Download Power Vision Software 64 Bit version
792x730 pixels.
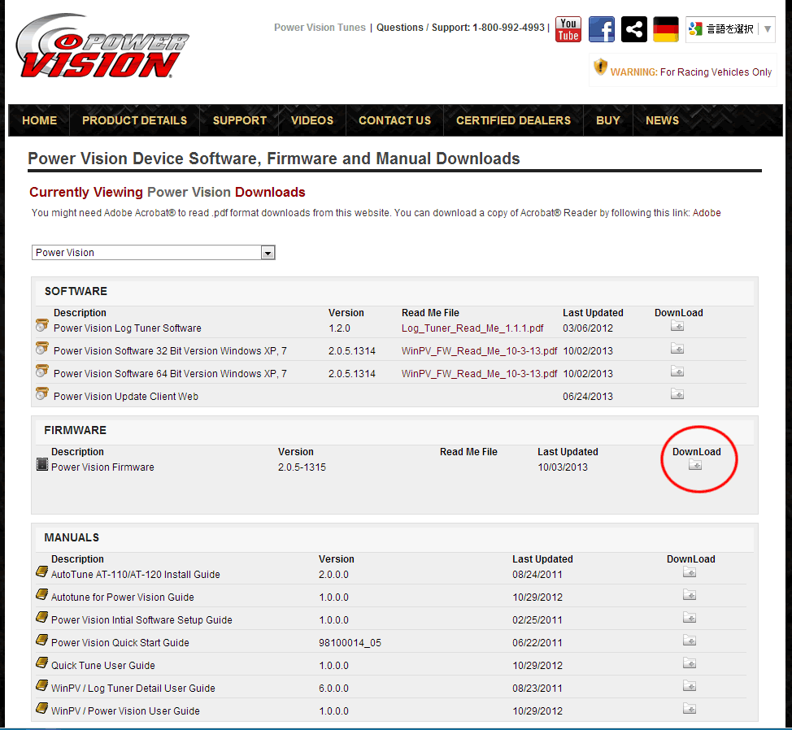(677, 372)
